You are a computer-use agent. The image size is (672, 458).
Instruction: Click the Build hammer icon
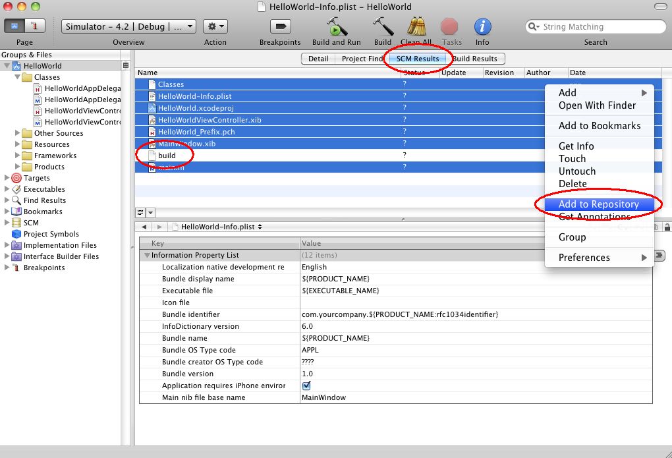coord(383,26)
